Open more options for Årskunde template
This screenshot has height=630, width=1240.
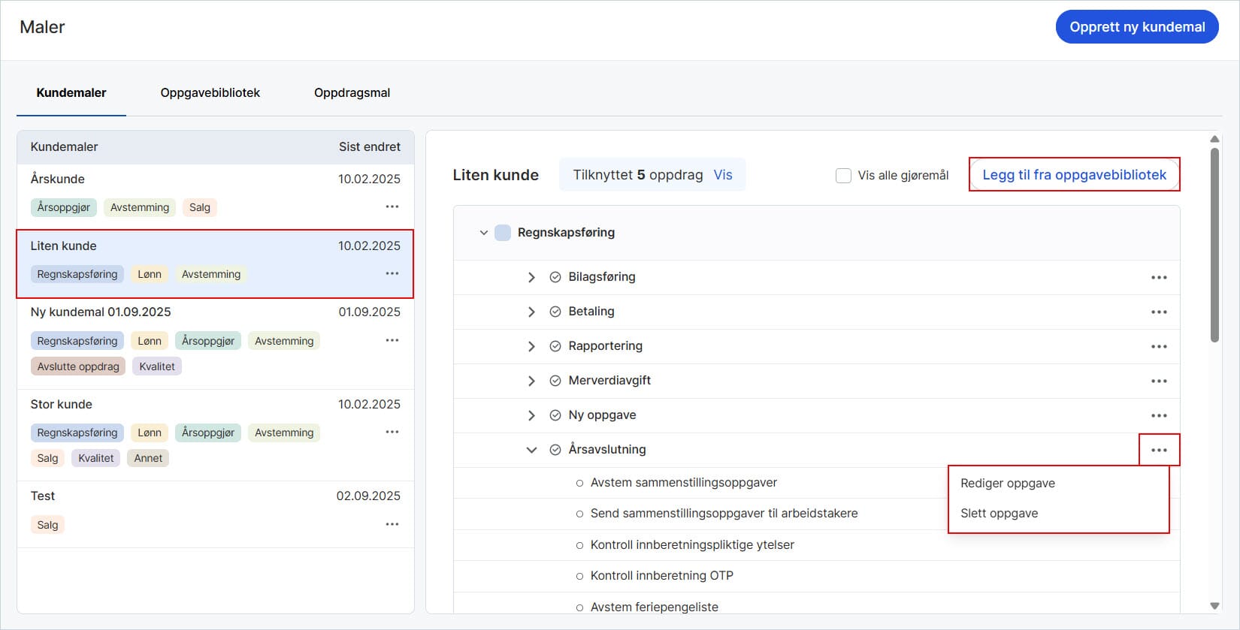point(392,206)
